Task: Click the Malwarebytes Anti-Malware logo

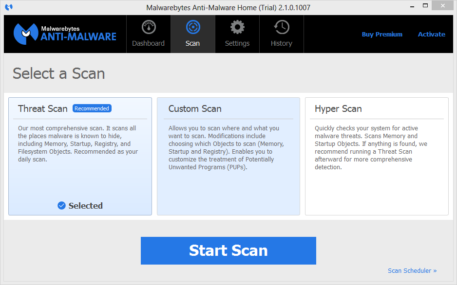Action: 65,34
